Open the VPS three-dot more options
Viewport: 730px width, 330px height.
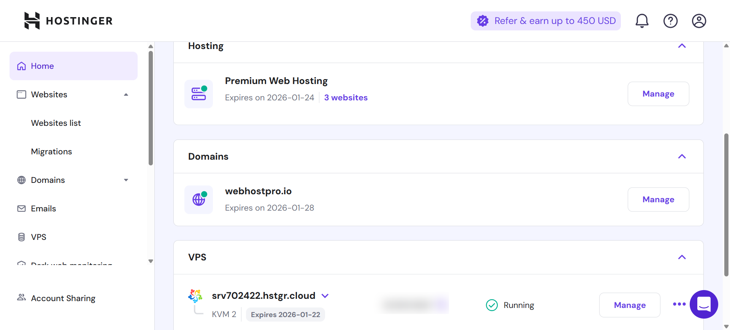pos(679,304)
